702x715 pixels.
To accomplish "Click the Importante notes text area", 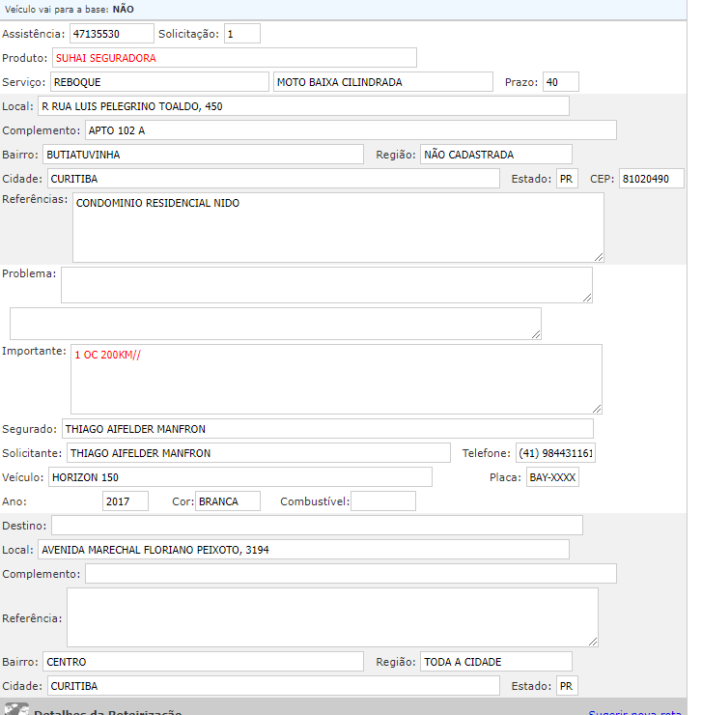I will tap(336, 379).
